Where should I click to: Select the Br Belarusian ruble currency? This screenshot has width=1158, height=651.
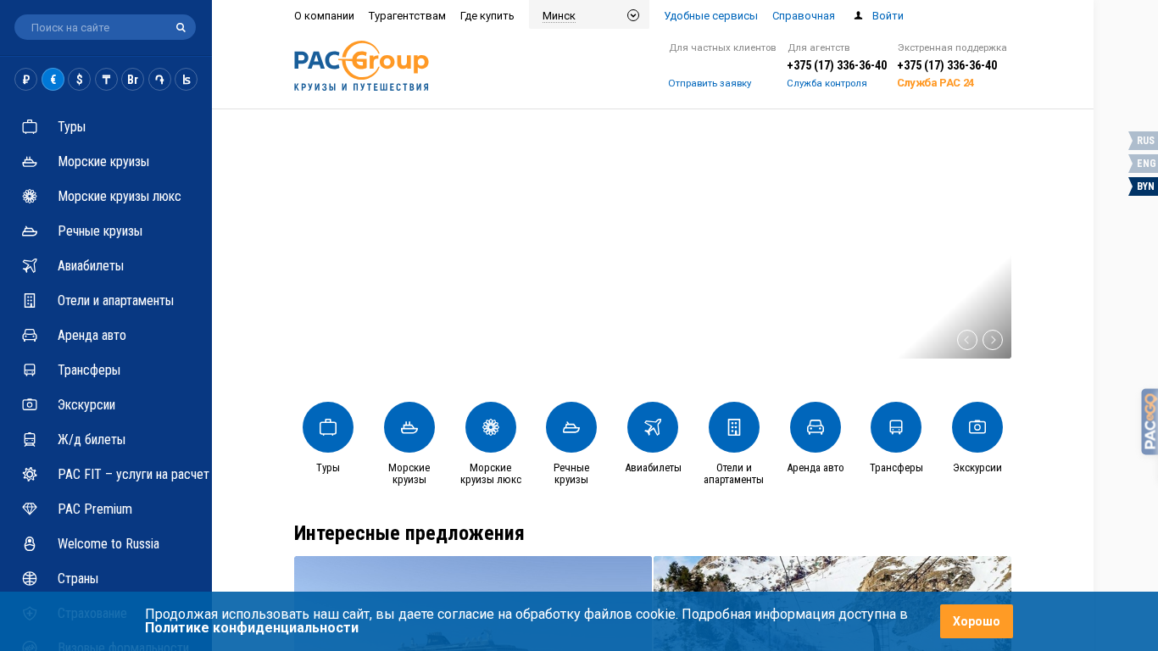(x=132, y=79)
